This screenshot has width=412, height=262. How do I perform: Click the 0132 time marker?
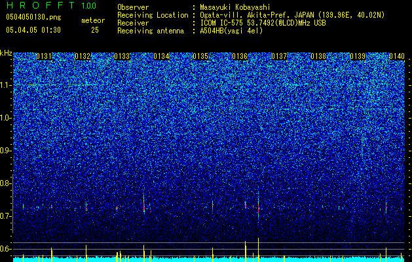pyautogui.click(x=83, y=56)
